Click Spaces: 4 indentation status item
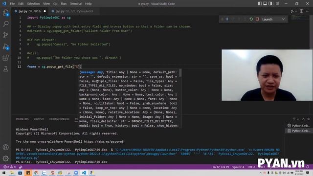This screenshot has height=176, width=313. click(238, 167)
